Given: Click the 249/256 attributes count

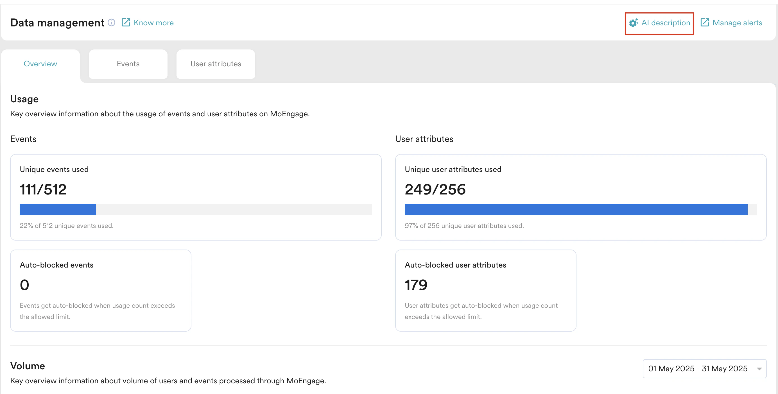Looking at the screenshot, I should pyautogui.click(x=435, y=190).
